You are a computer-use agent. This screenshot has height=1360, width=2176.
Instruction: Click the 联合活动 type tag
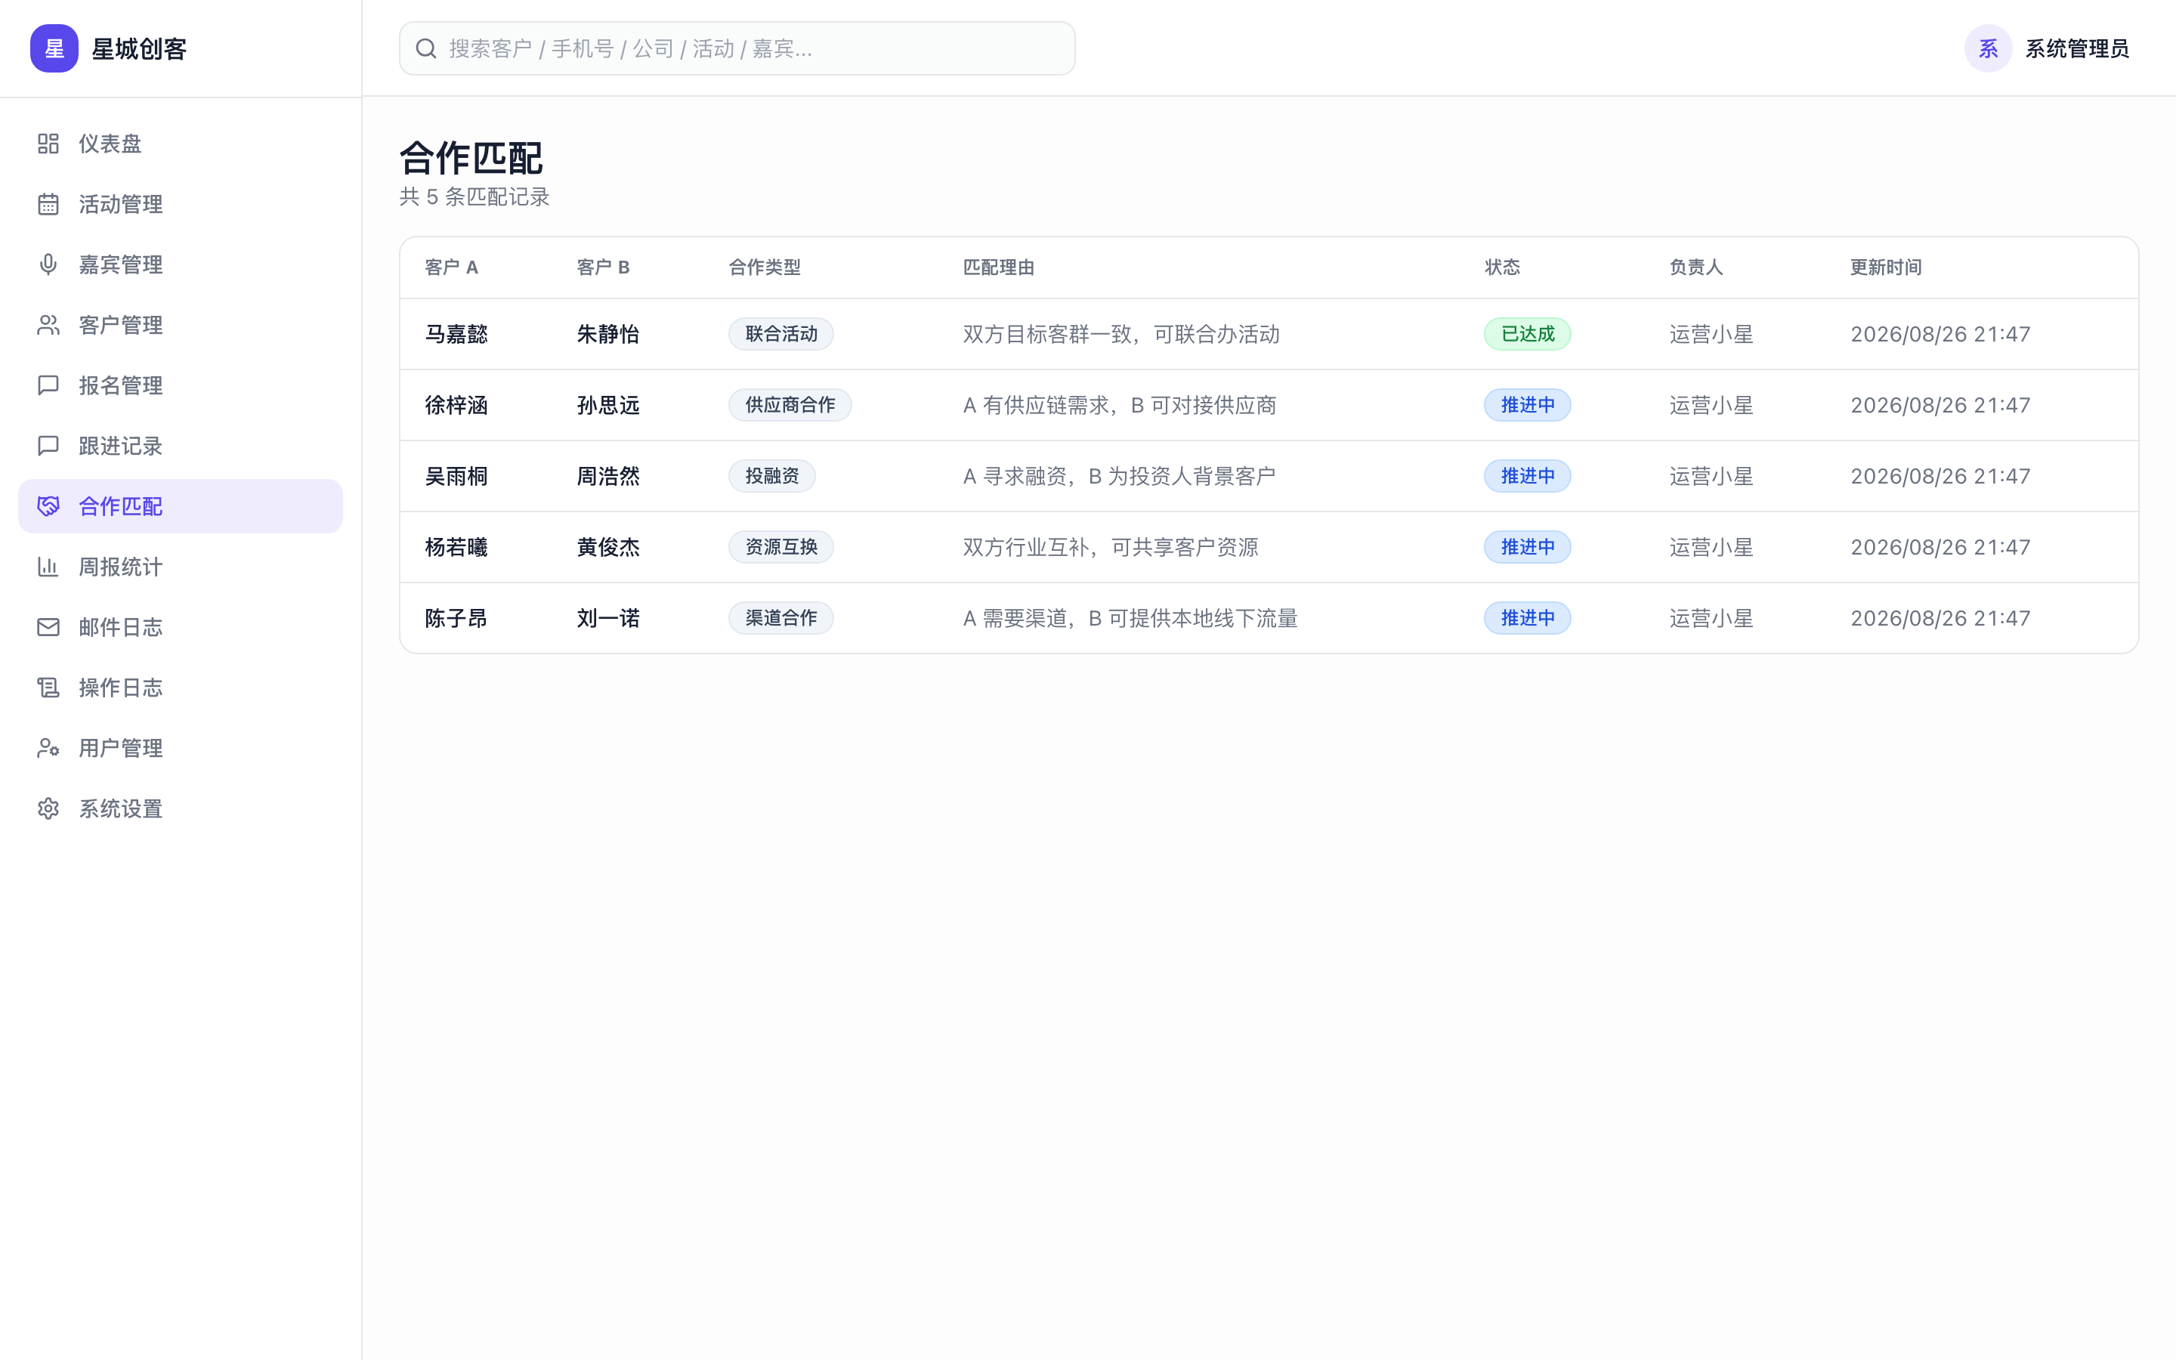pyautogui.click(x=780, y=334)
